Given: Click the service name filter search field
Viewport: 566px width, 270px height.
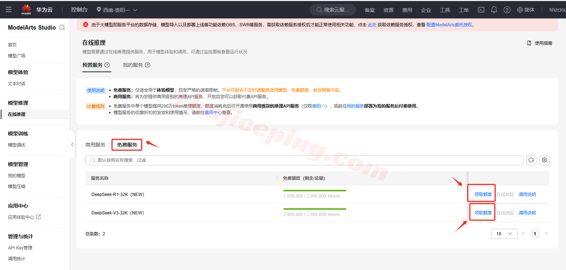Looking at the screenshot, I should tap(304, 160).
